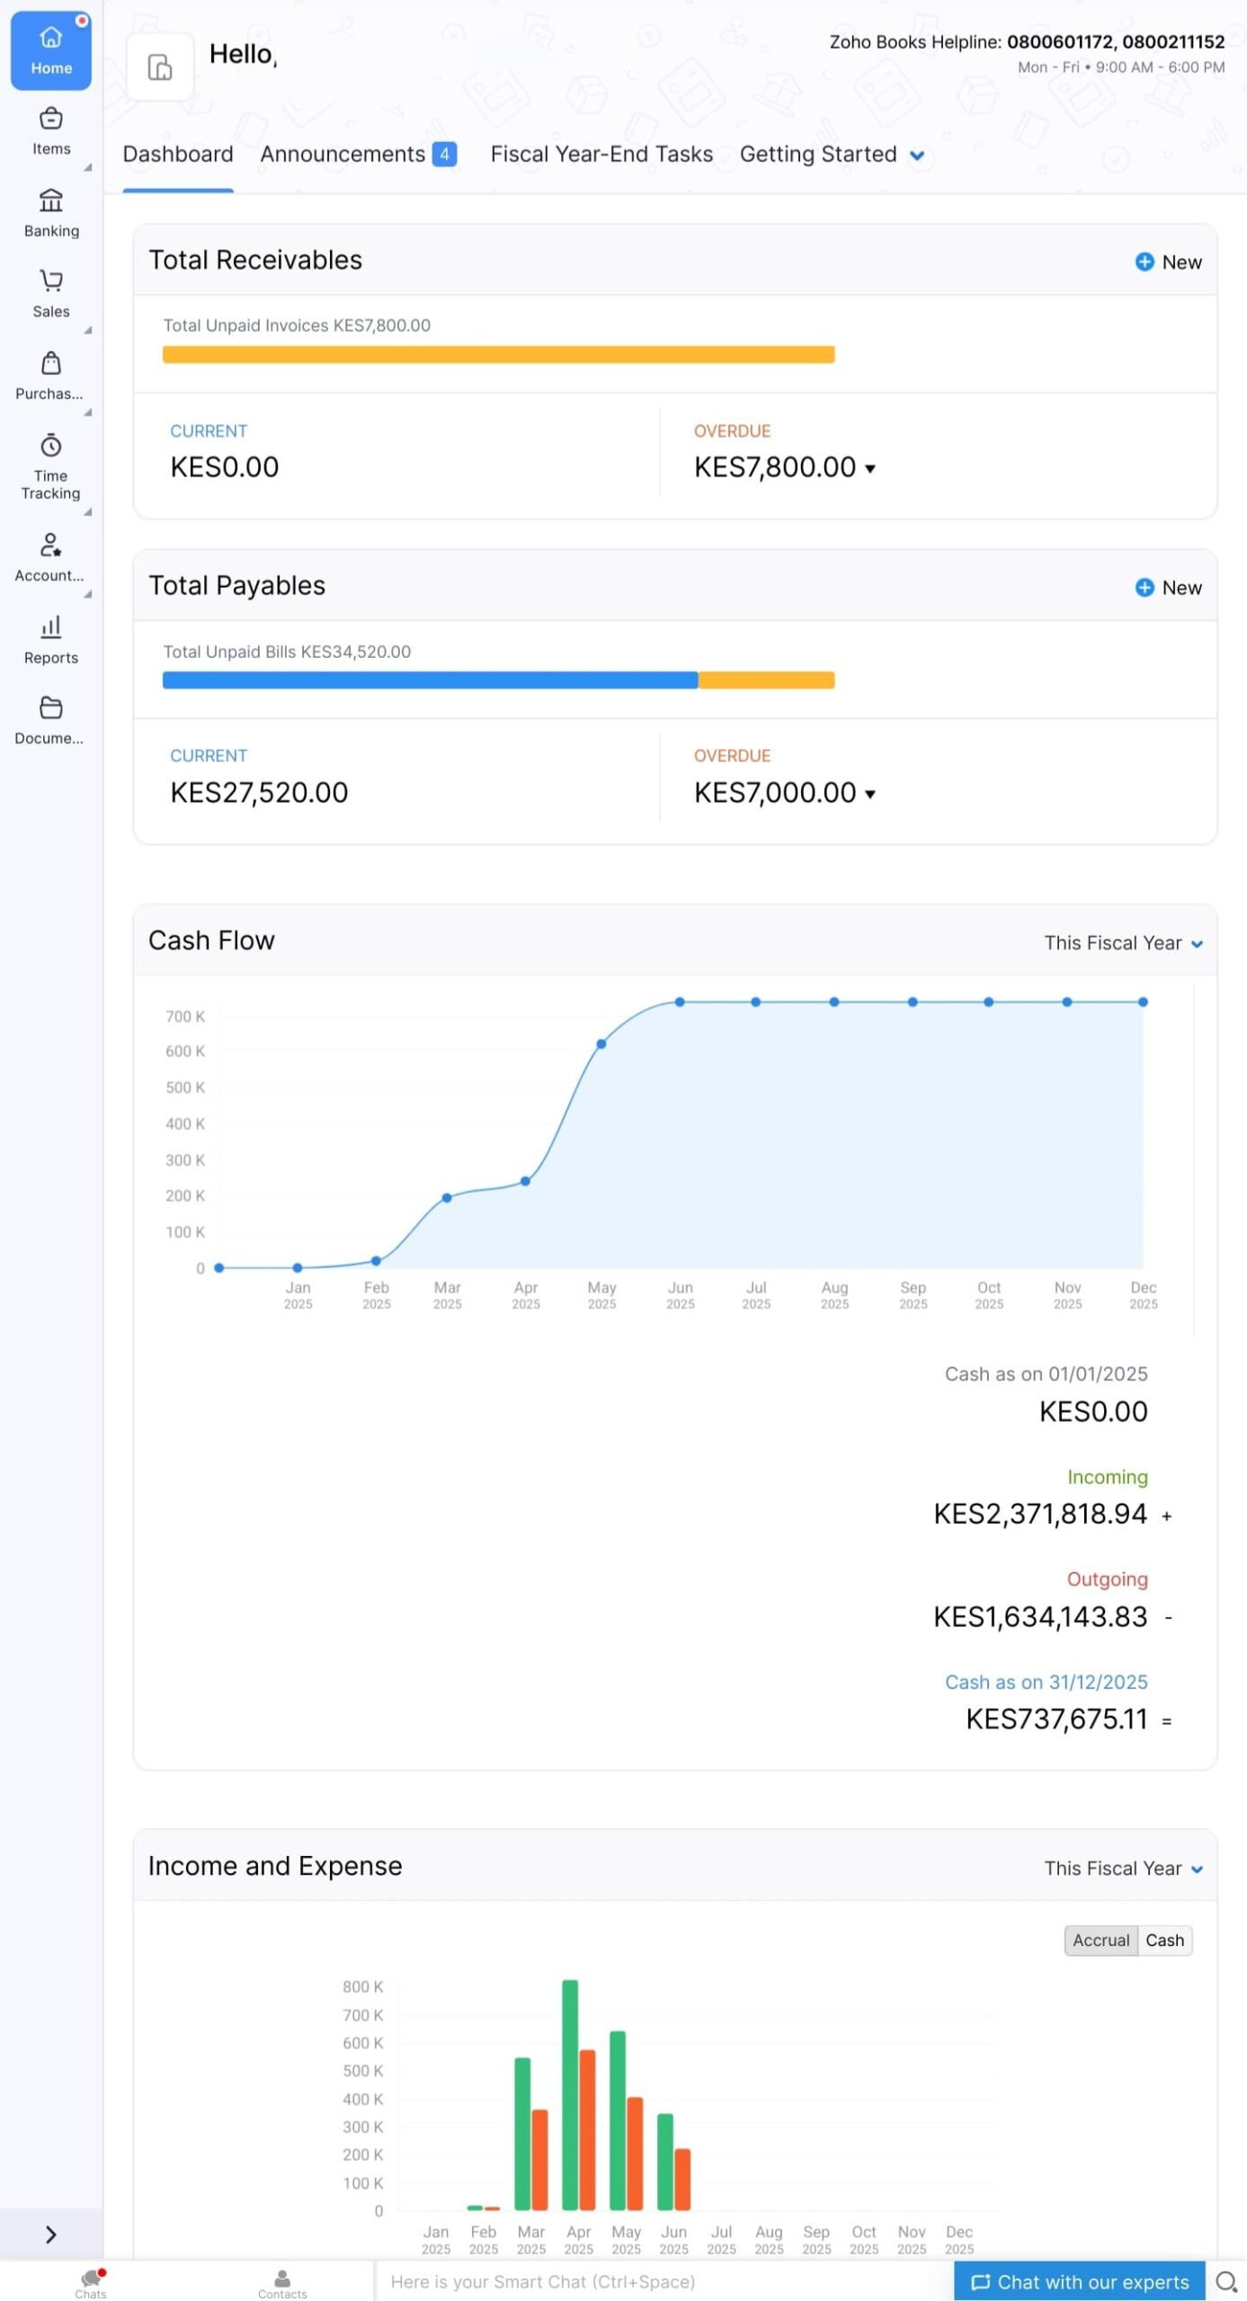Image resolution: width=1247 pixels, height=2301 pixels.
Task: Click the Mar 2025 cash flow data point
Action: (447, 1197)
